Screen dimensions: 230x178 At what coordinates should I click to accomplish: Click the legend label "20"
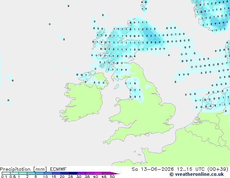click(62, 177)
